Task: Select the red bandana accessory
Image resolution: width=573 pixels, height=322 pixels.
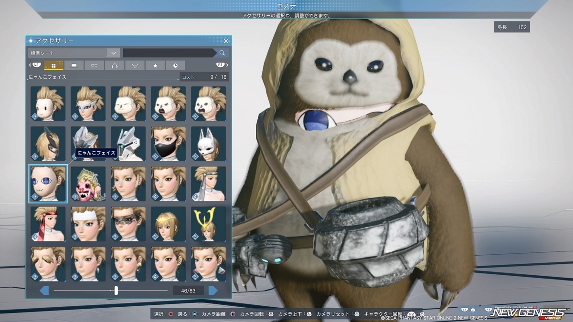Action: click(x=48, y=224)
